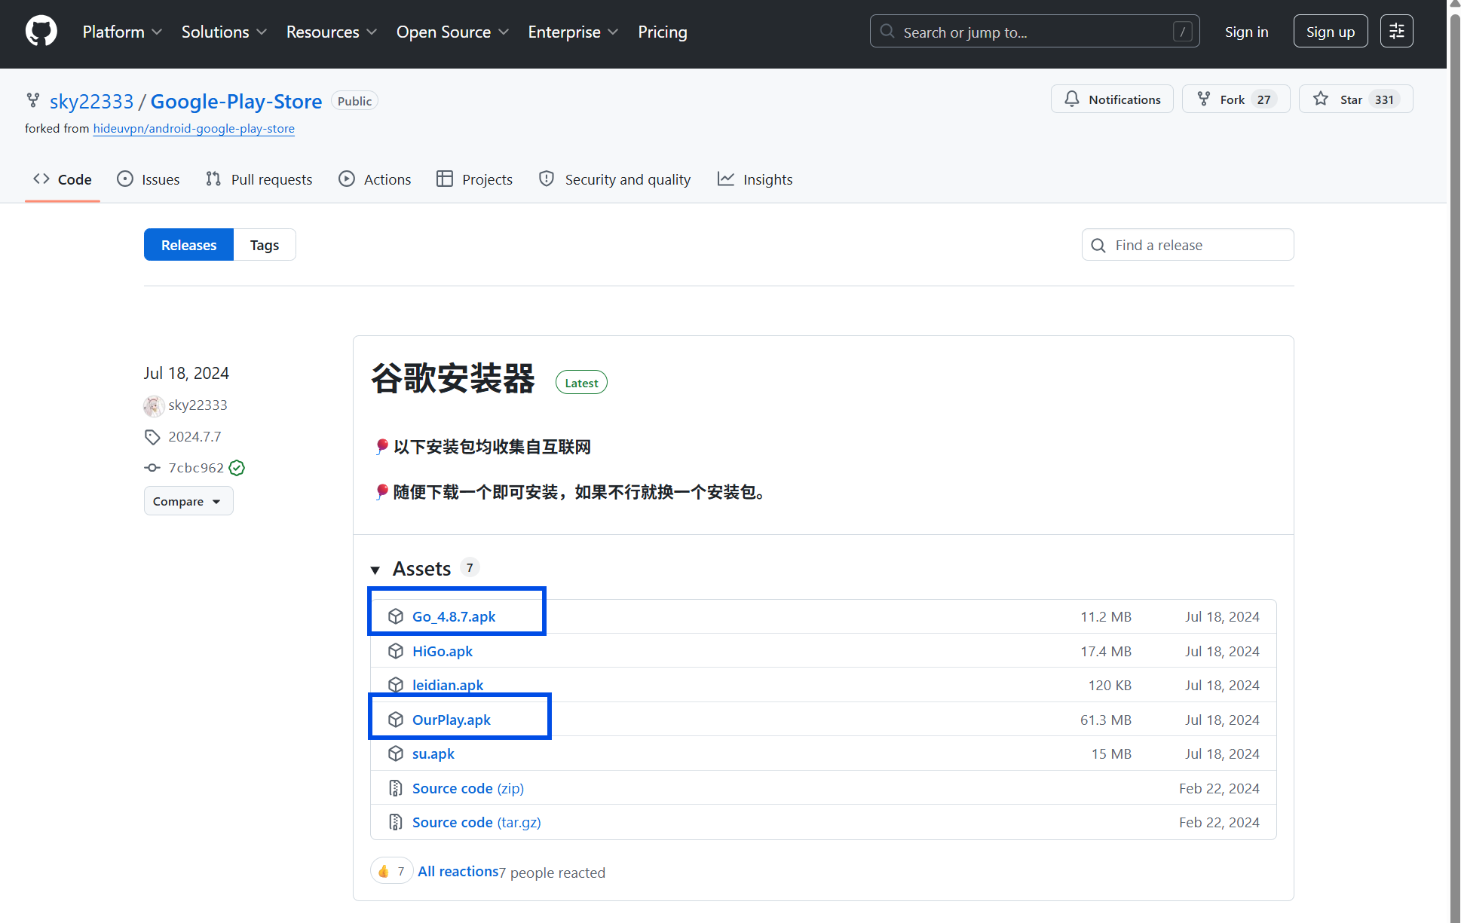Image resolution: width=1461 pixels, height=923 pixels.
Task: Open the Platform dropdown menu
Action: 122,32
